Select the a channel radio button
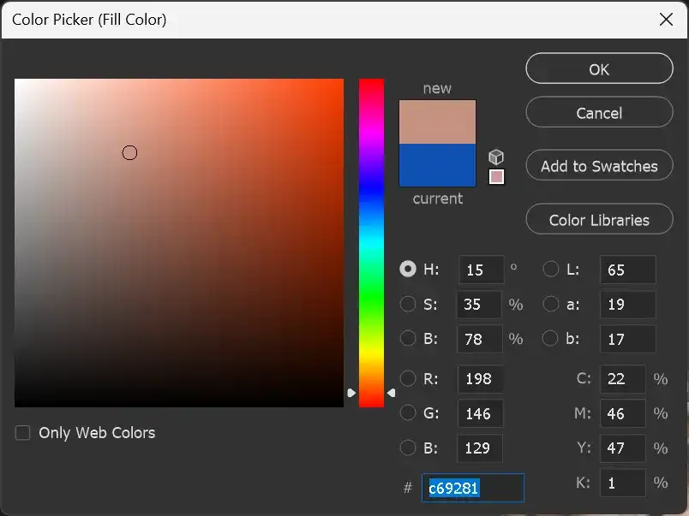The image size is (689, 516). tap(551, 304)
